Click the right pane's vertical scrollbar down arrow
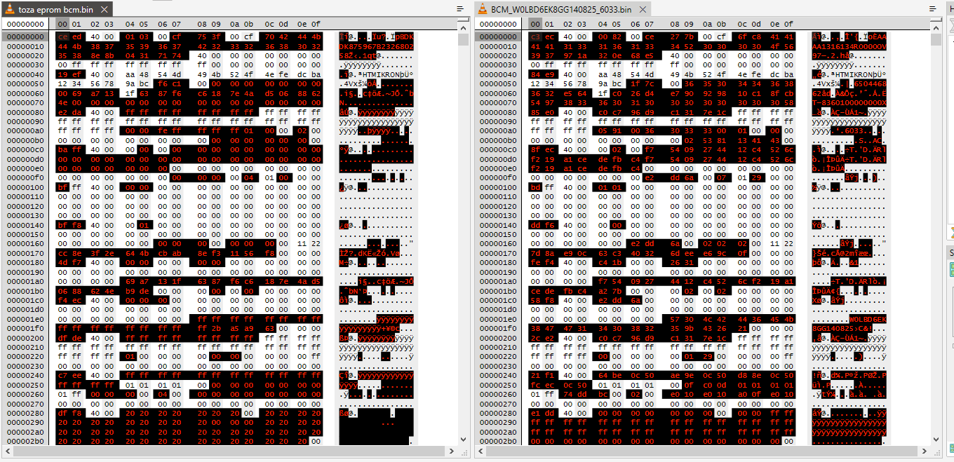Viewport: 954px width, 462px height. click(x=935, y=440)
